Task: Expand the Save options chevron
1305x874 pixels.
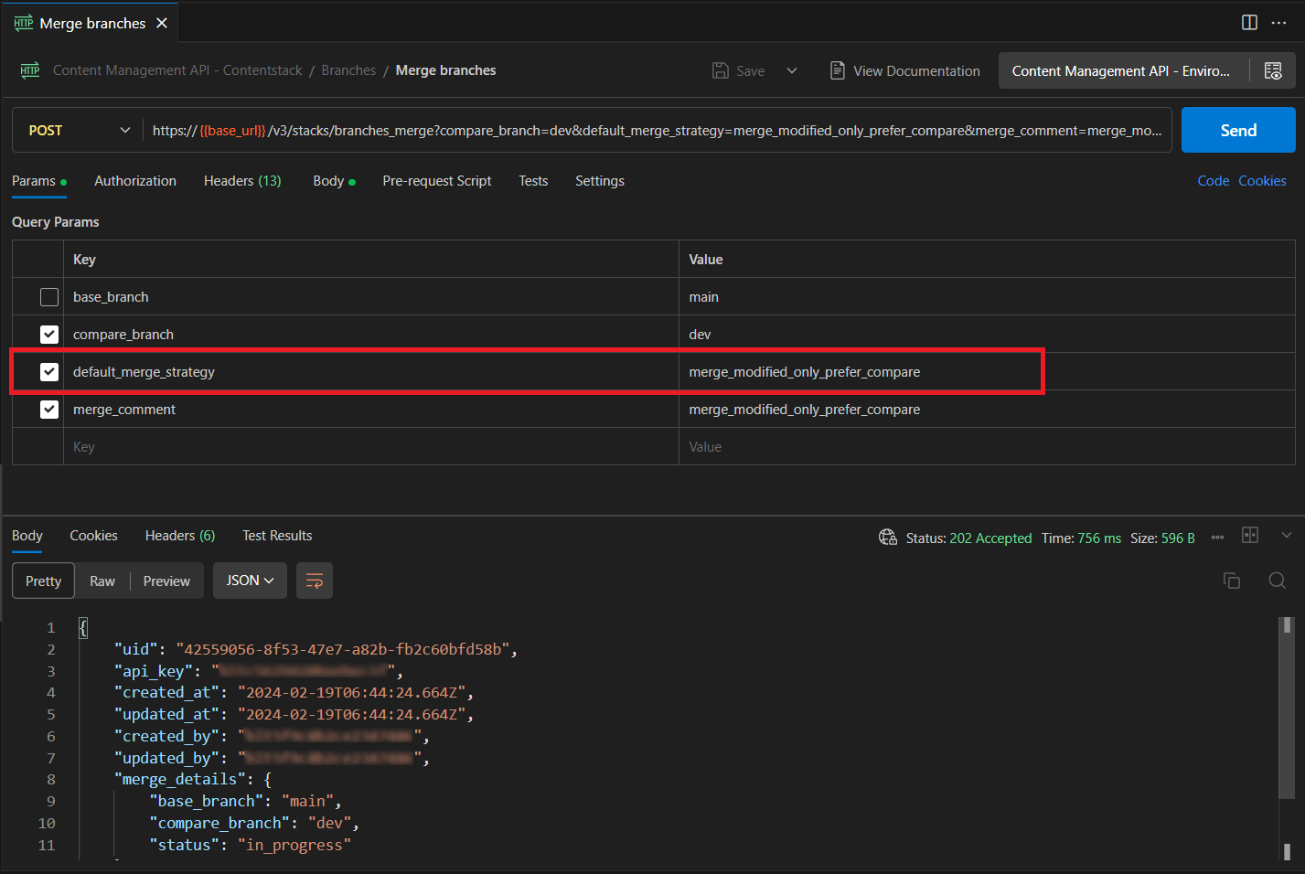Action: tap(792, 70)
